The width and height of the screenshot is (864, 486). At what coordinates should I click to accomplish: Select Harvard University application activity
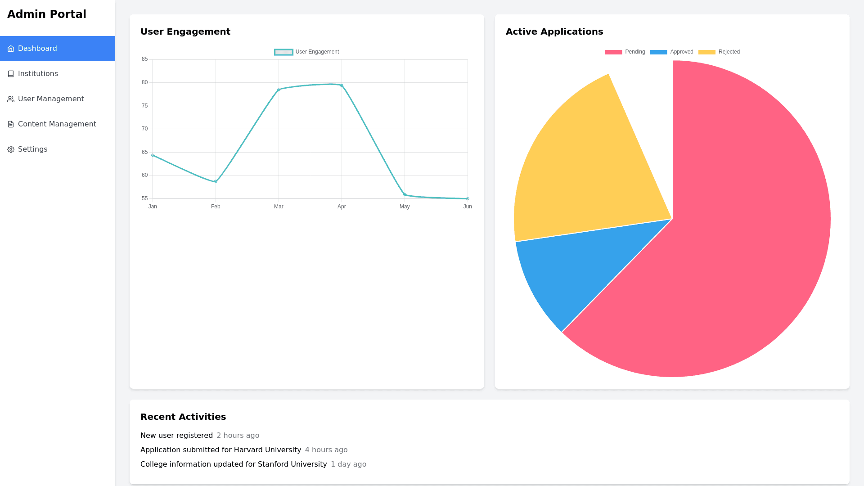click(220, 450)
